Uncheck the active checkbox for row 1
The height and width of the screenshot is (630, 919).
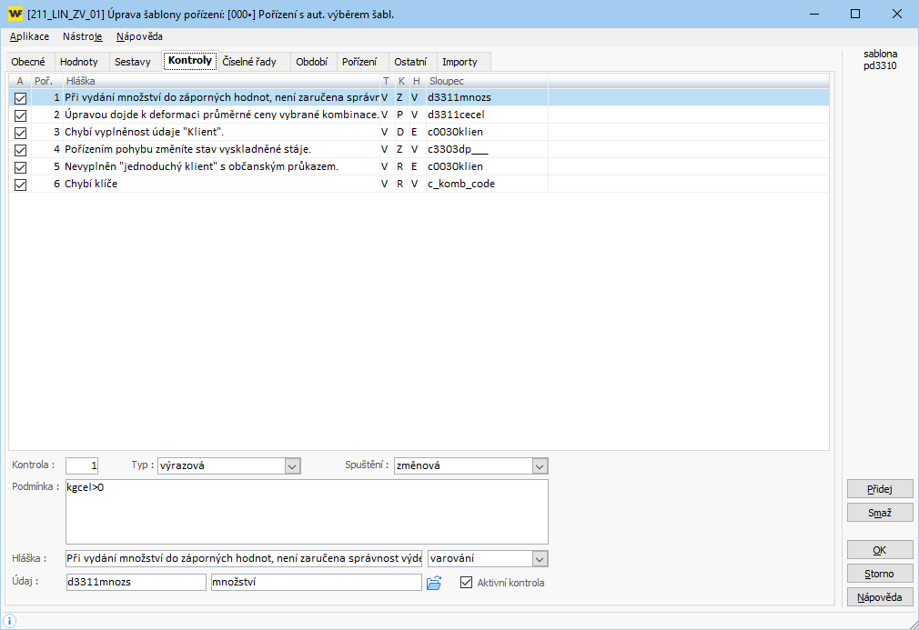pyautogui.click(x=20, y=97)
